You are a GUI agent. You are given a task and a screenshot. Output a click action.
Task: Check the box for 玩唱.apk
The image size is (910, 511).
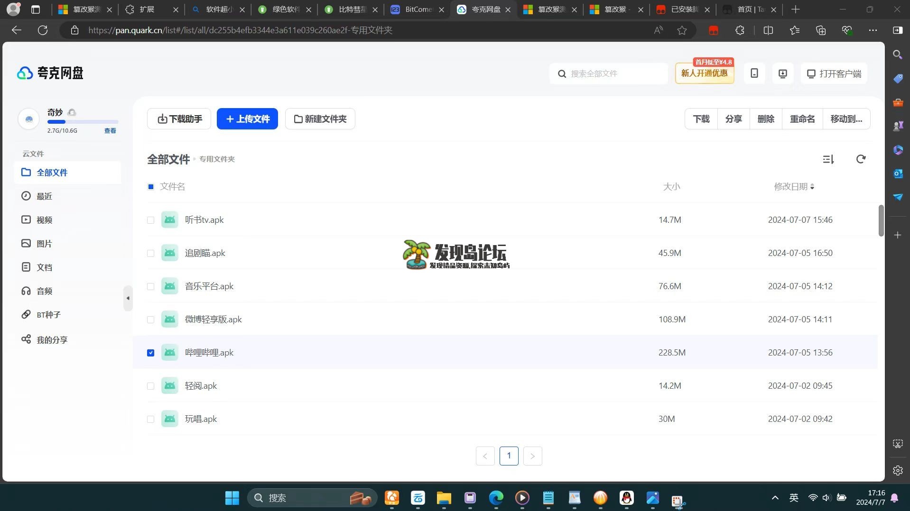[150, 419]
